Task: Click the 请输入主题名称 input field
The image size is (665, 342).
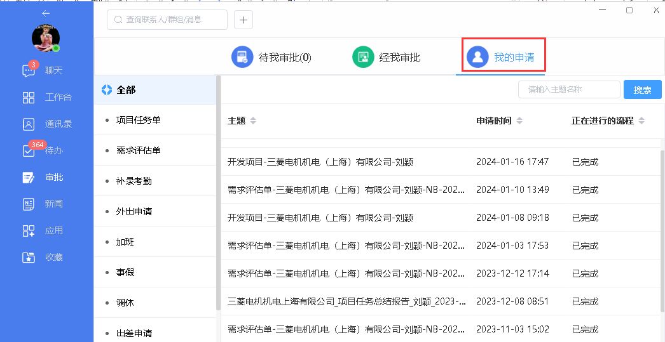Action: (568, 89)
